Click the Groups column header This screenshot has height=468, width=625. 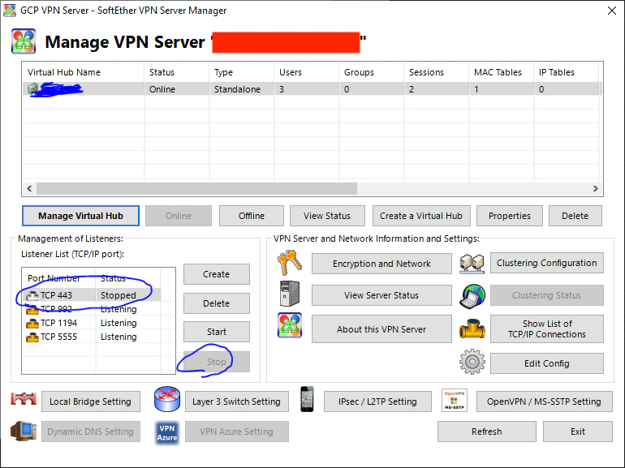372,72
